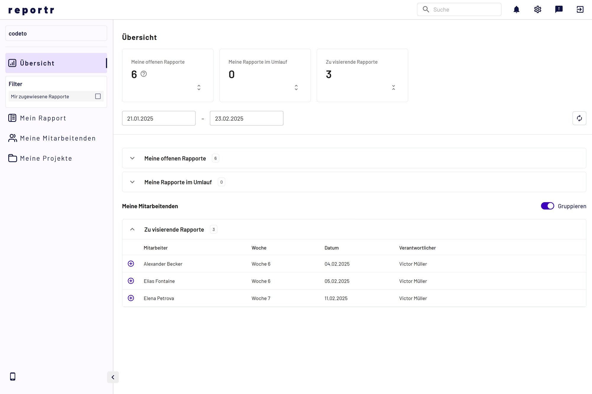Toggle the Gruppieren switch
Image resolution: width=592 pixels, height=394 pixels.
pos(547,206)
